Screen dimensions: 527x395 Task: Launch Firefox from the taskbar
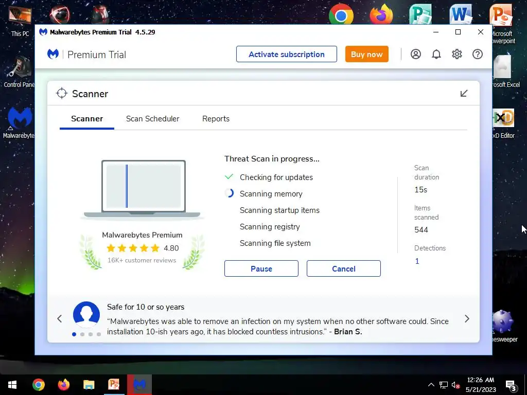point(63,385)
